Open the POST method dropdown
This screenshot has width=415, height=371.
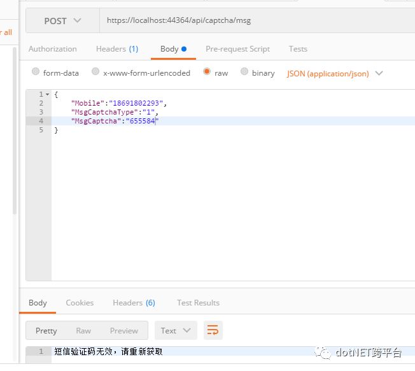(62, 20)
